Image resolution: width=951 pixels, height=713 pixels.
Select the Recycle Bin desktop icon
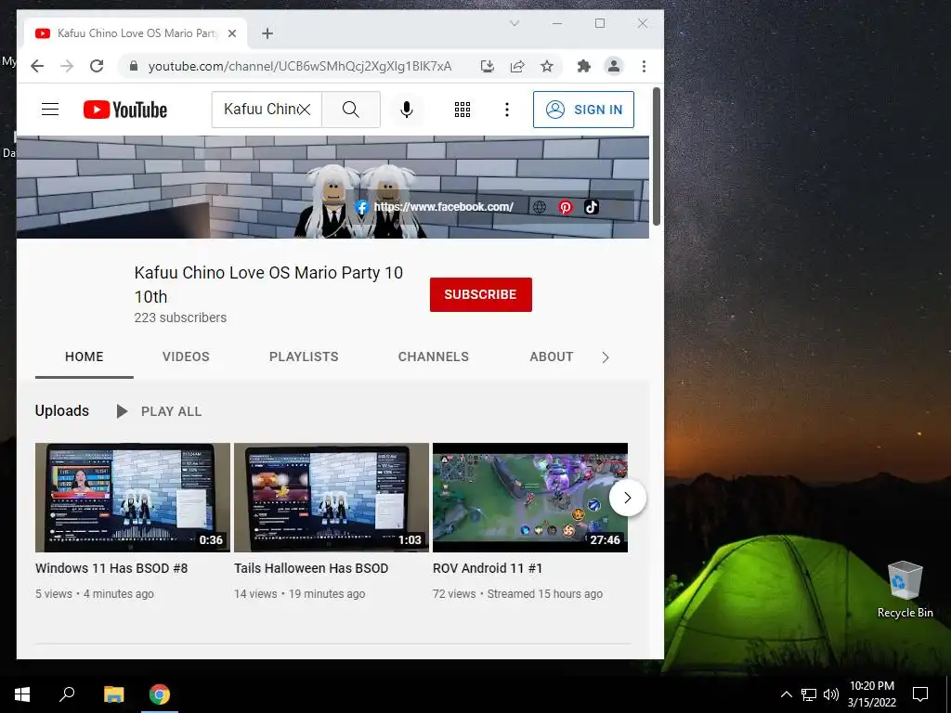[x=905, y=589]
